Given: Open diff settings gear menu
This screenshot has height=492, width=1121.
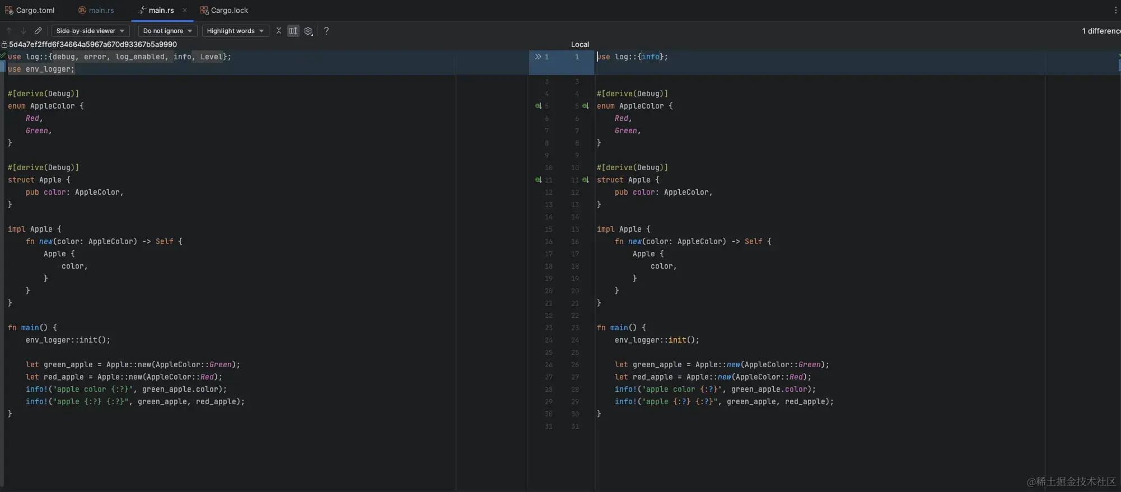Looking at the screenshot, I should 308,31.
